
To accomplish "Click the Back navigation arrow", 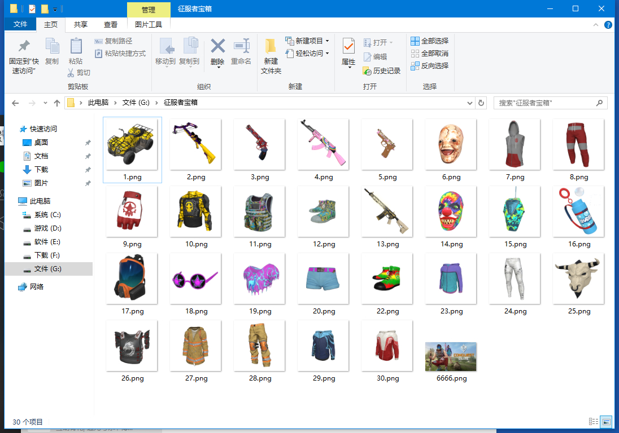I will pyautogui.click(x=15, y=103).
